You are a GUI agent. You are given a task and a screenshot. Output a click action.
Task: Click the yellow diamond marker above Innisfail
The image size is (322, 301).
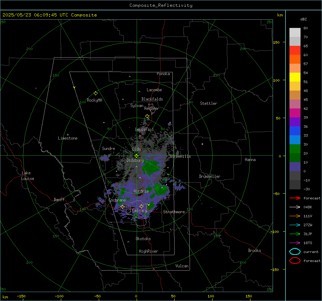[x=147, y=116]
